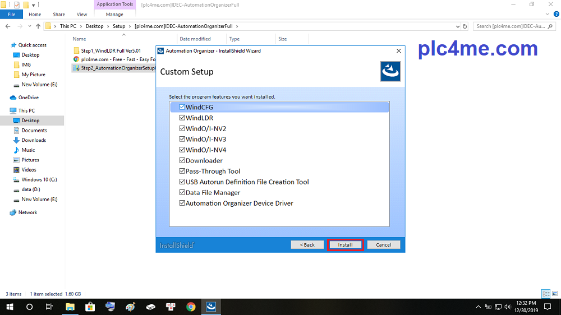Open Task View on the taskbar
The image size is (561, 315).
point(49,307)
